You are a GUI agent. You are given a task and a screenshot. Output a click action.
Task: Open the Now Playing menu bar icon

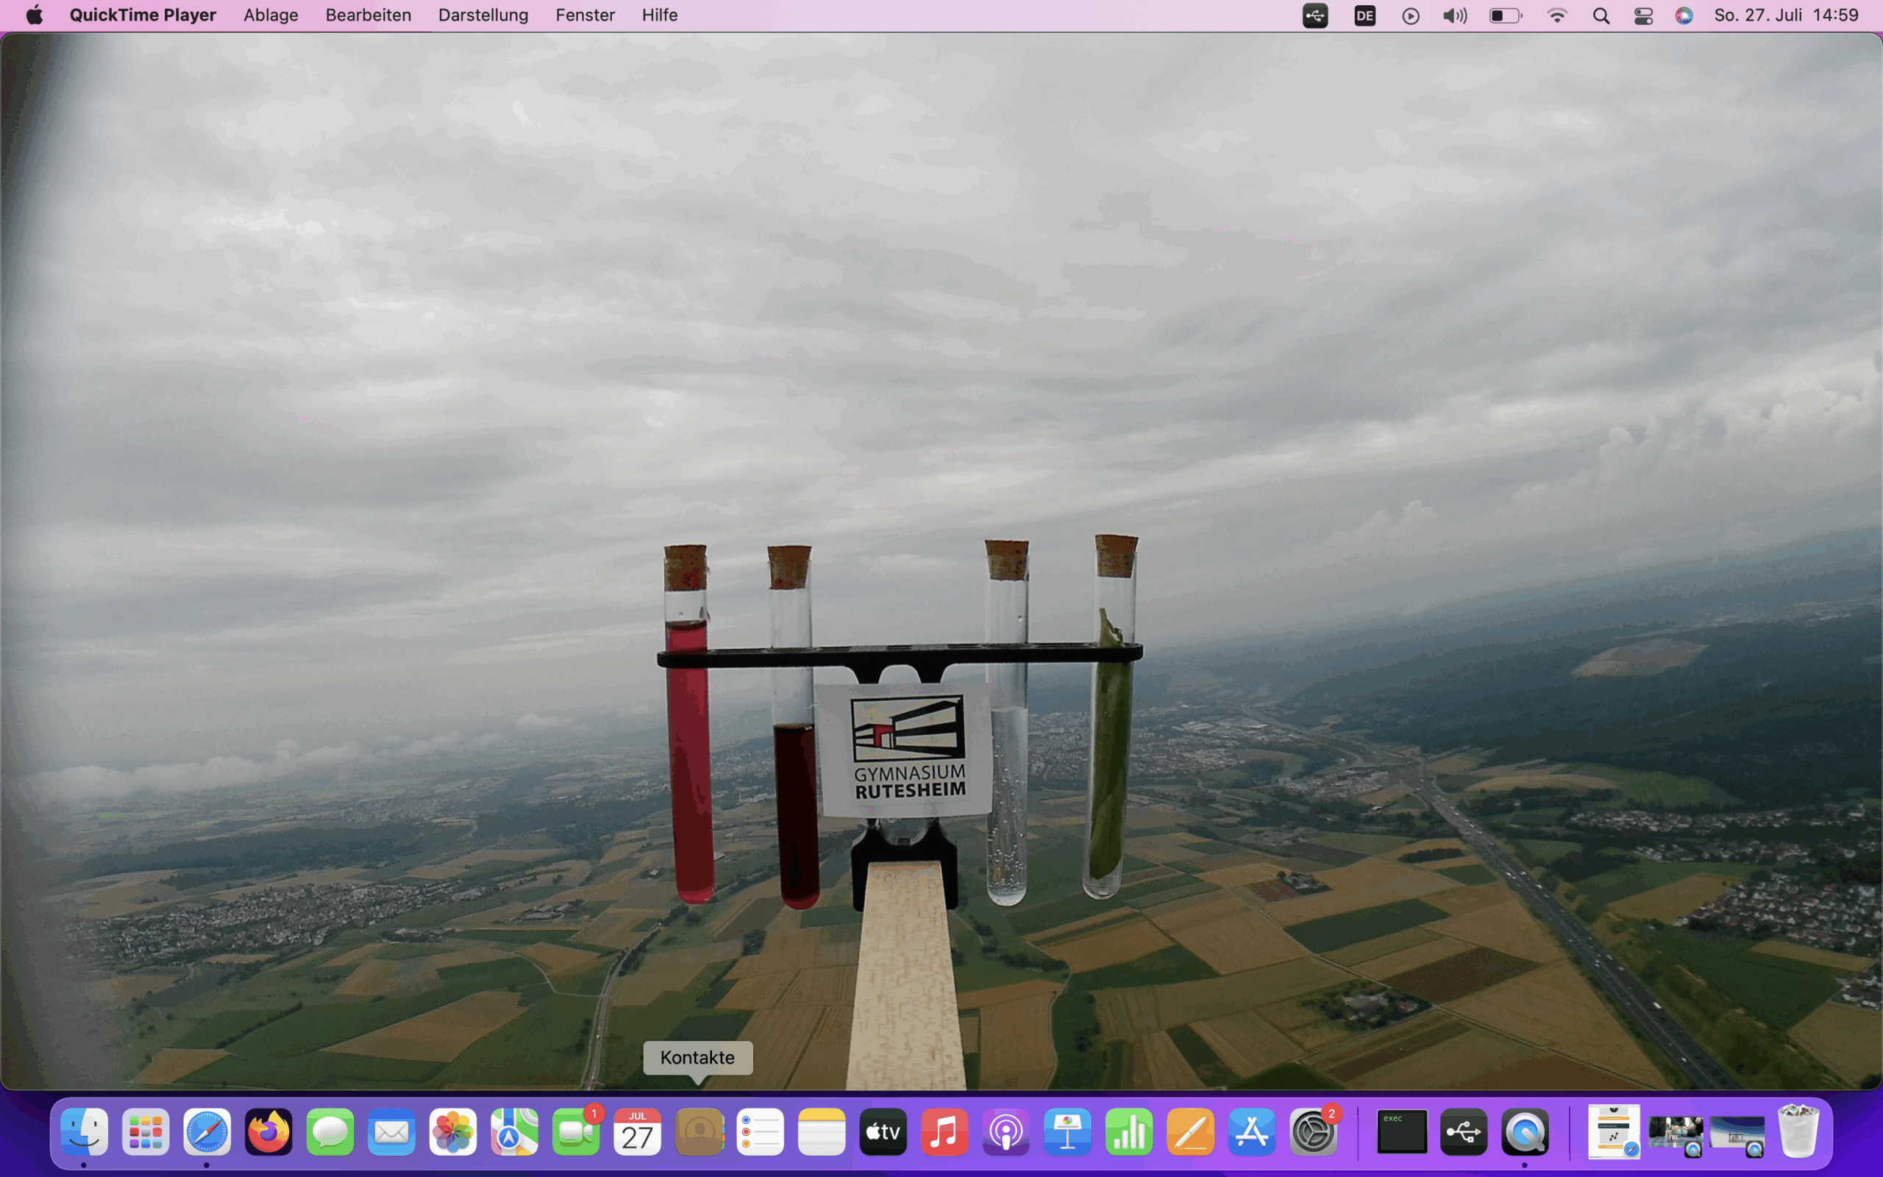tap(1410, 15)
